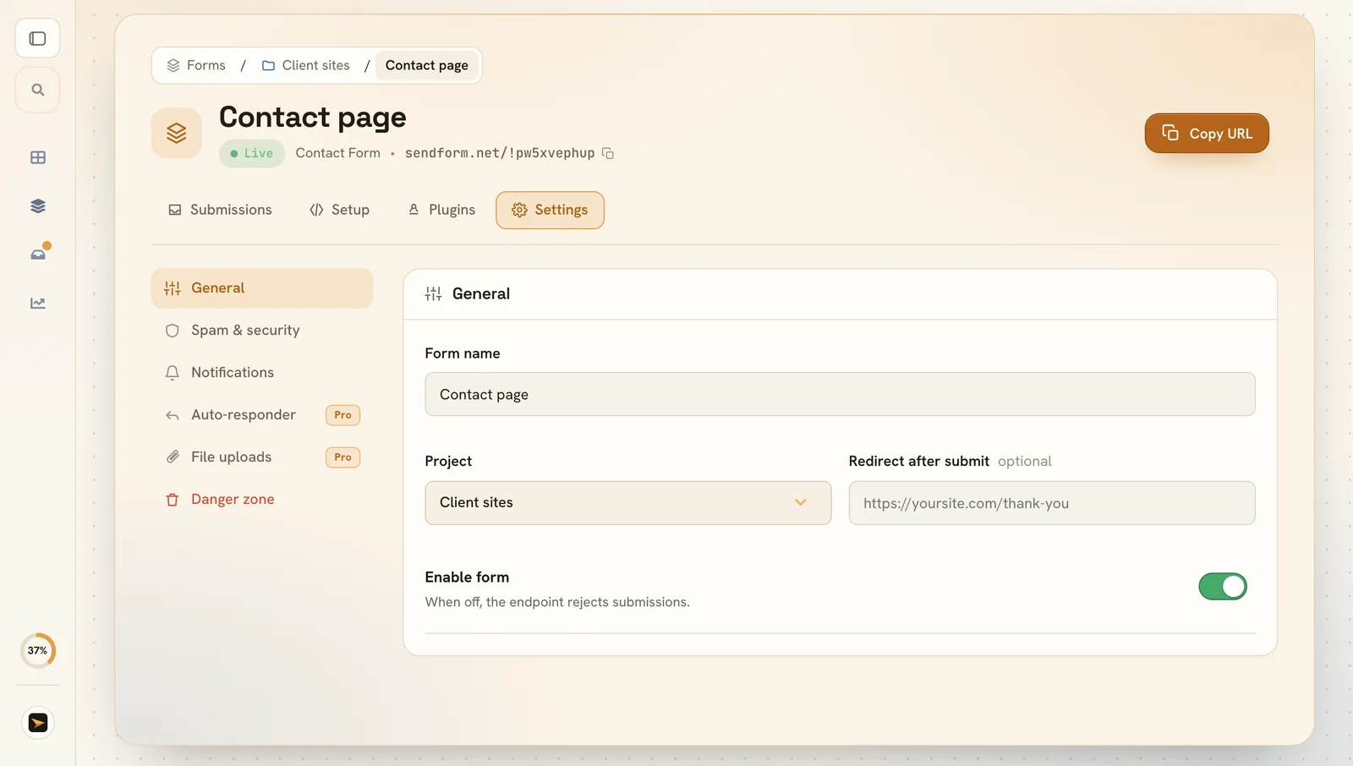The image size is (1353, 766).
Task: Click the large form layers icon by title
Action: [x=176, y=133]
